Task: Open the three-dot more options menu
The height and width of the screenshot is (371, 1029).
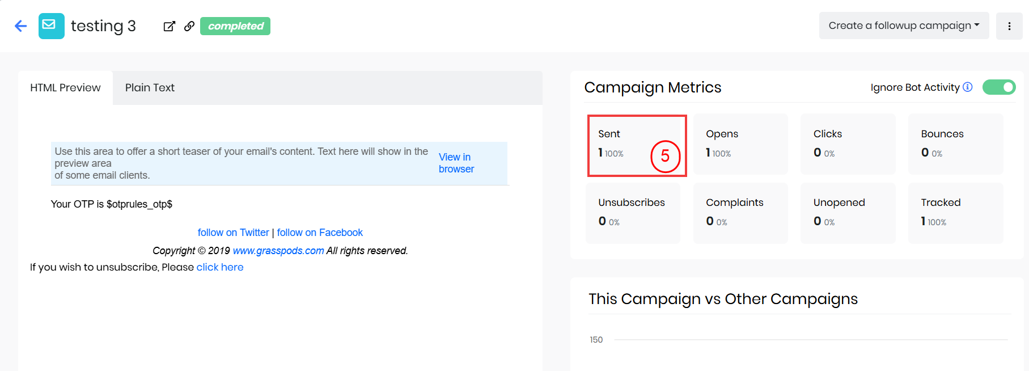Action: click(x=1009, y=26)
